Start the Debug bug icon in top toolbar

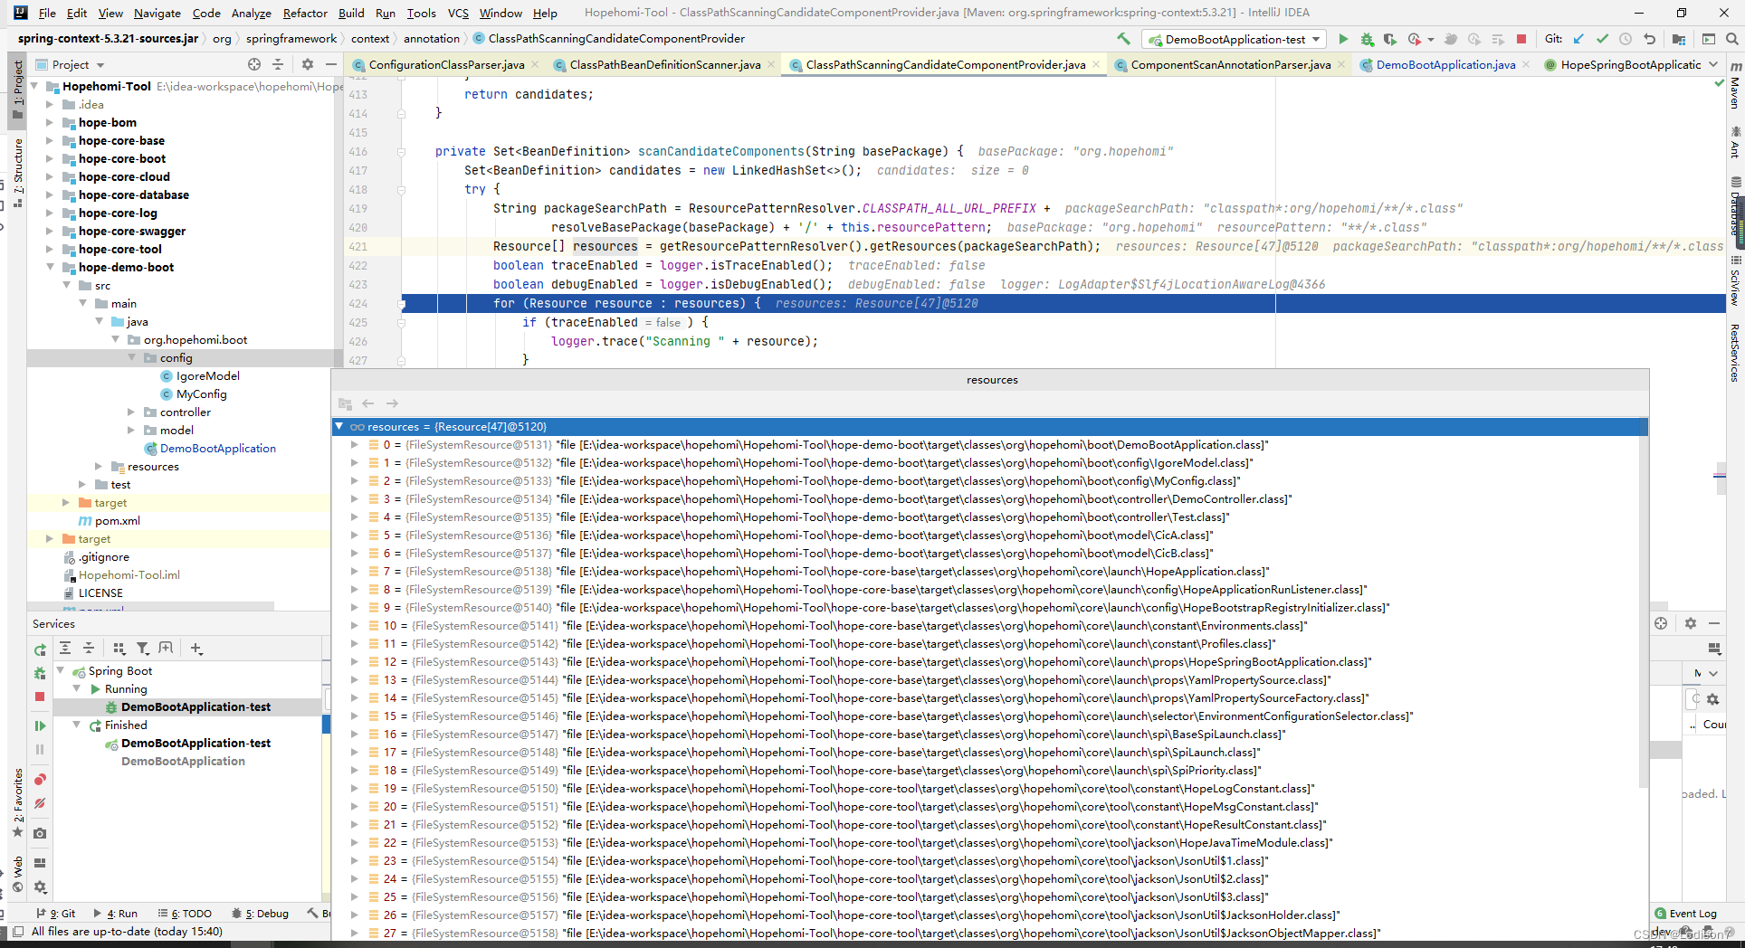coord(1367,39)
